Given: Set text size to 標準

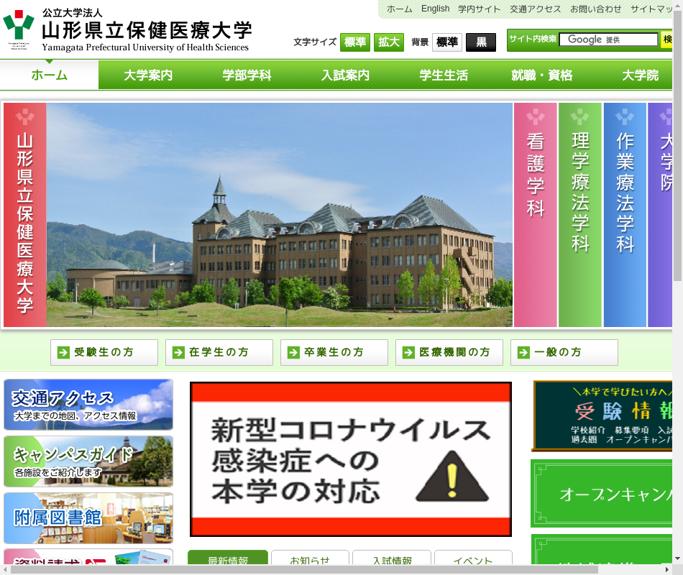Looking at the screenshot, I should coord(354,42).
